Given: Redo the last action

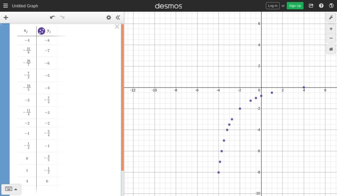Looking at the screenshot, I should 62,17.
